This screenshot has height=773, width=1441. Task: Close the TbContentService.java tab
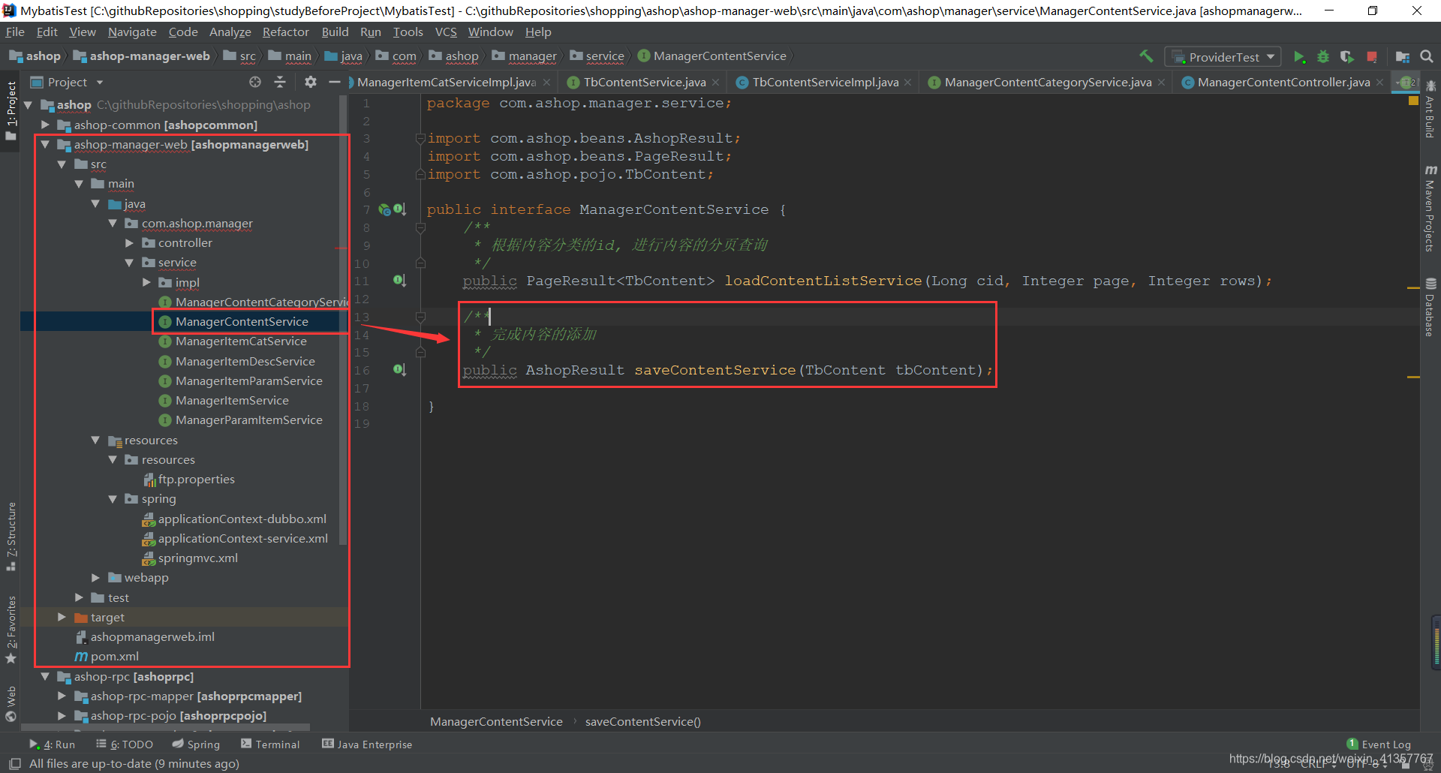click(x=716, y=83)
